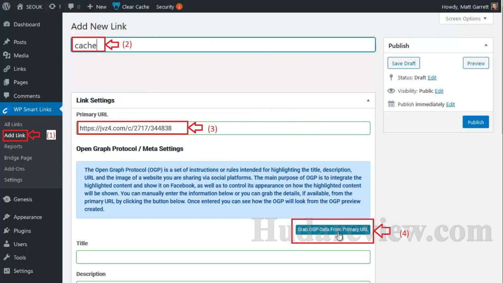
Task: Click the plus New icon
Action: click(x=90, y=7)
